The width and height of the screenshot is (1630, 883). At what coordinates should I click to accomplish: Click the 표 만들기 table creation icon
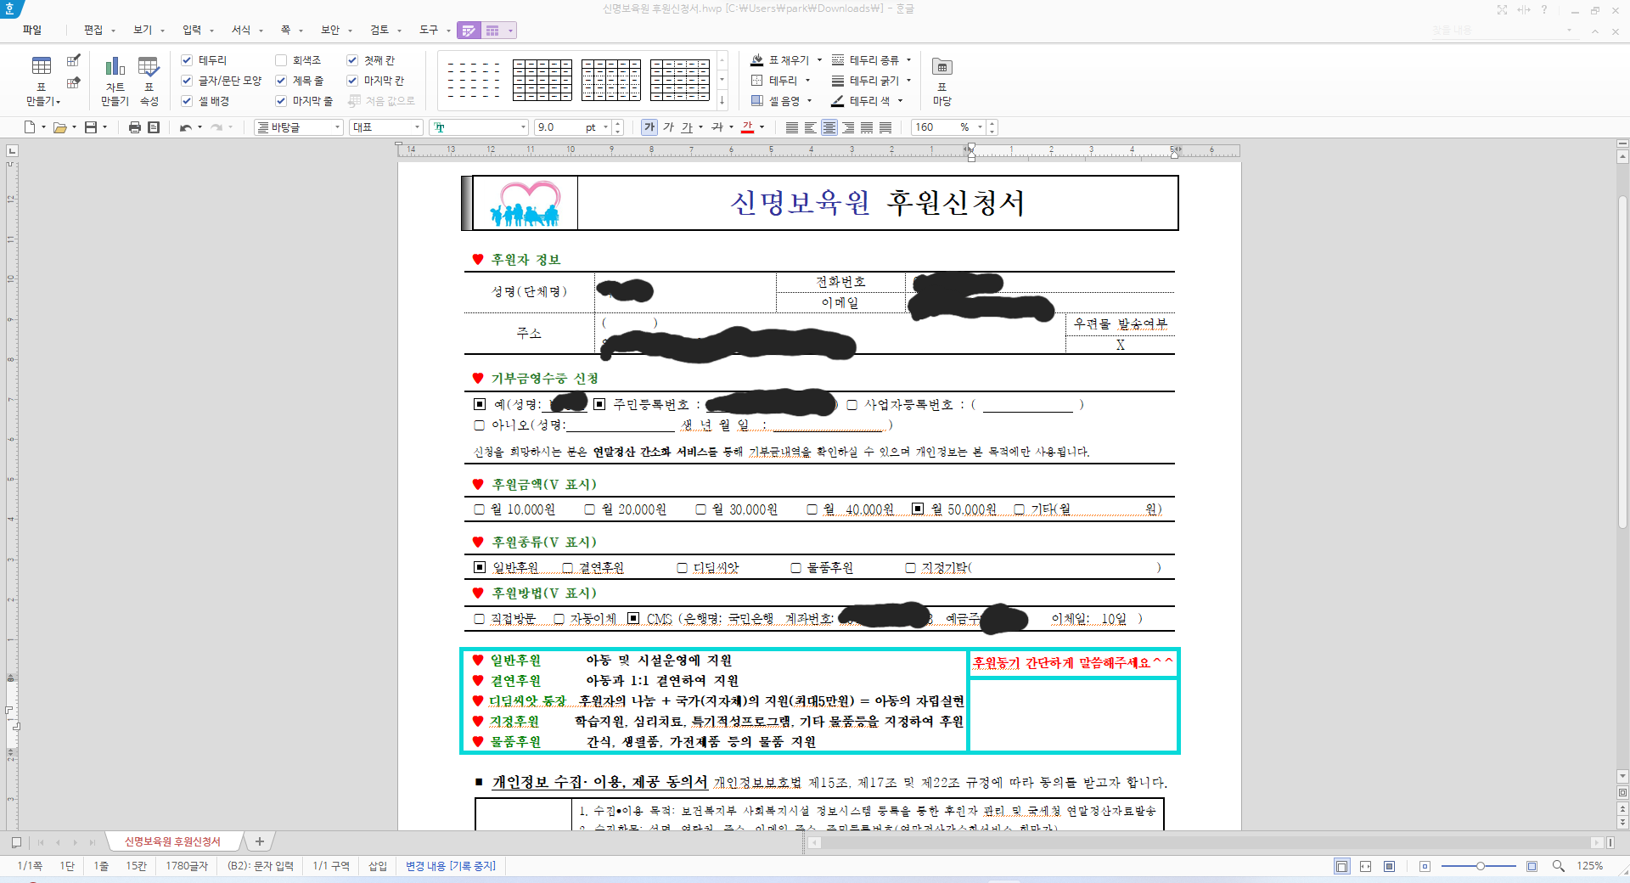41,66
